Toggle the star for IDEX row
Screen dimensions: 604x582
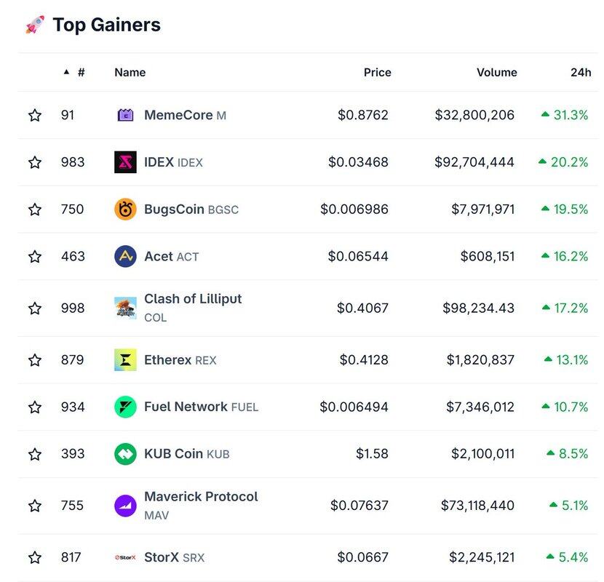pyautogui.click(x=35, y=162)
